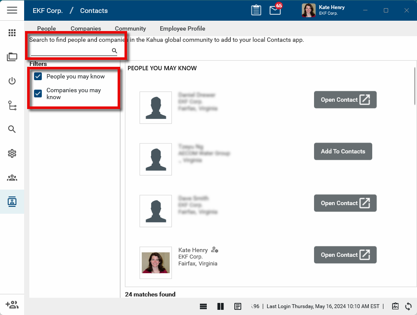The height and width of the screenshot is (315, 417).
Task: Click the Add To Contacts button
Action: click(x=343, y=151)
